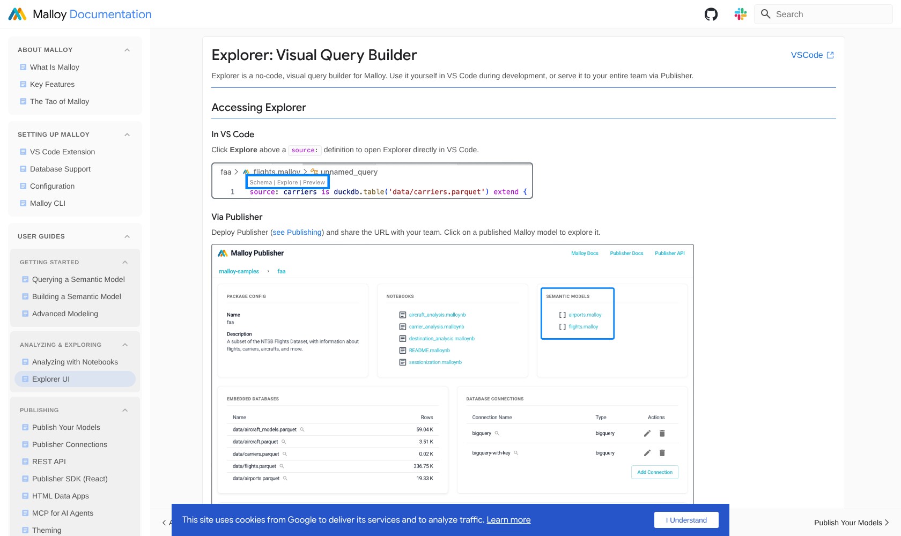Image resolution: width=901 pixels, height=536 pixels.
Task: Click the Publisher screenshot image
Action: coord(453,374)
